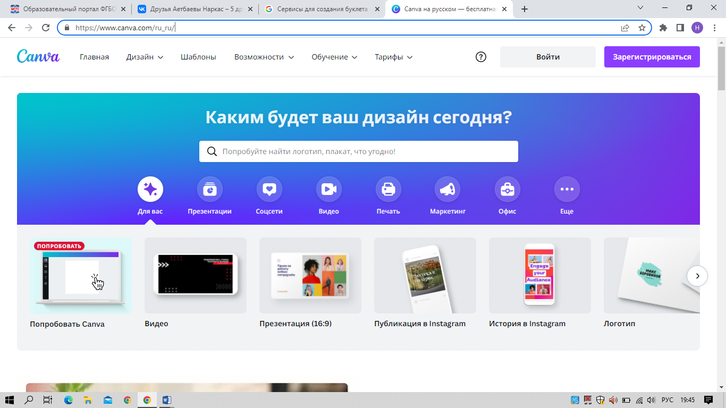Viewport: 726px width, 408px height.
Task: Open the Презентация (16:9) thumbnail
Action: pos(310,275)
